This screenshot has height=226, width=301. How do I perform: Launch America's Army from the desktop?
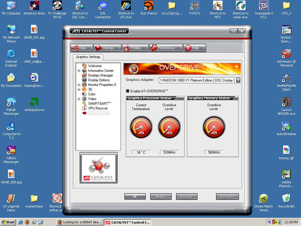34,8
